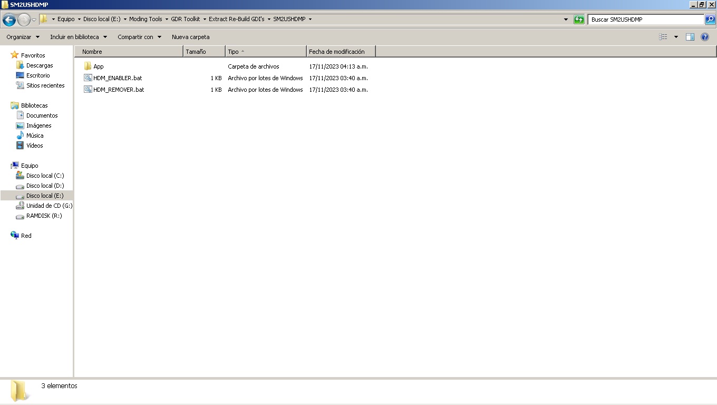Select the App folder icon
Screen dimensions: 717x405
pos(88,66)
